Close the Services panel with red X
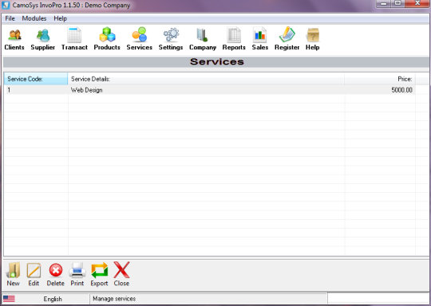 click(x=121, y=274)
